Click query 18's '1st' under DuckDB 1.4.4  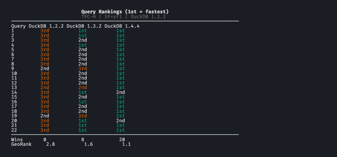120,111
